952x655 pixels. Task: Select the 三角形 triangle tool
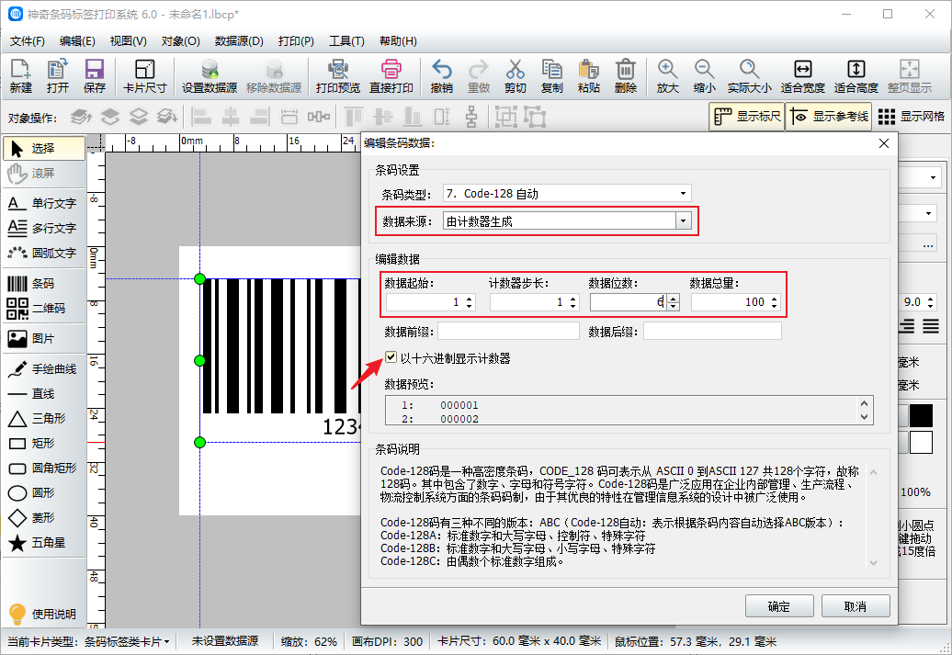[x=44, y=419]
